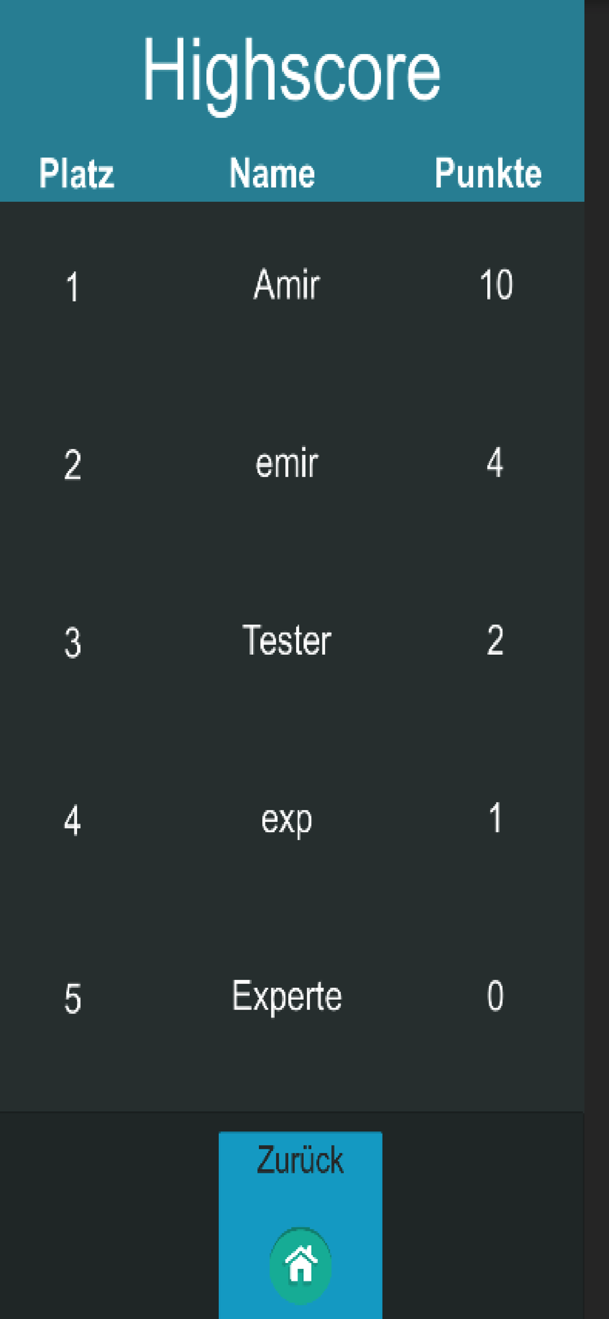
Task: Click the green home icon
Action: [301, 1265]
